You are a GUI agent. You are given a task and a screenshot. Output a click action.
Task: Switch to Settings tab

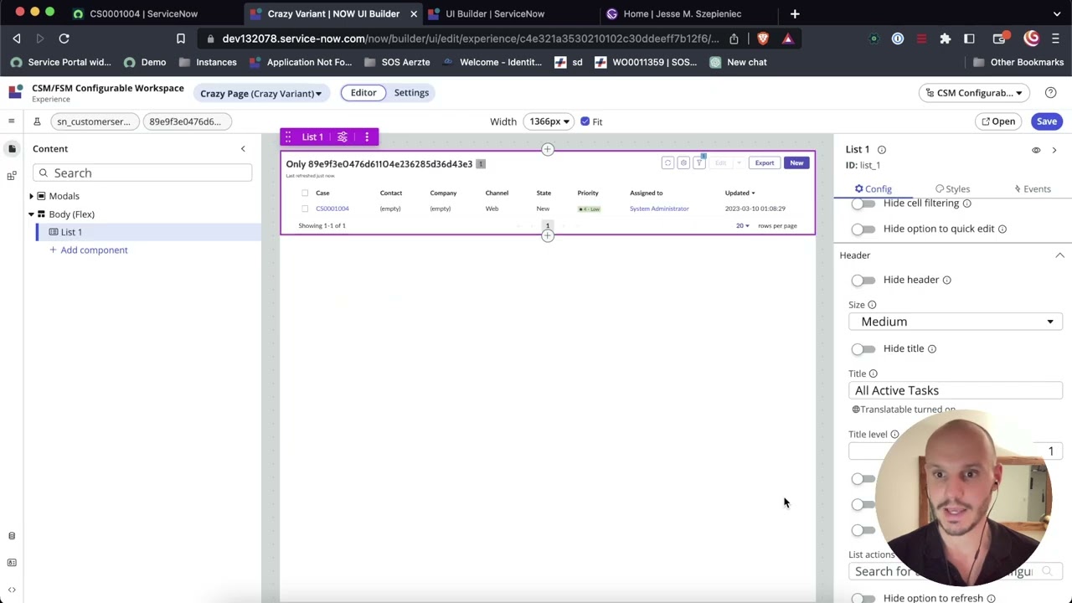411,93
